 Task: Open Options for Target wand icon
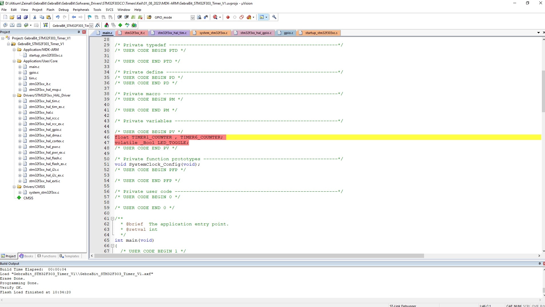(x=98, y=25)
